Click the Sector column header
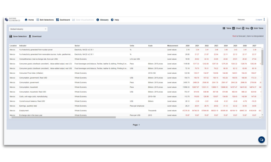271x162 pixels. click(x=77, y=46)
